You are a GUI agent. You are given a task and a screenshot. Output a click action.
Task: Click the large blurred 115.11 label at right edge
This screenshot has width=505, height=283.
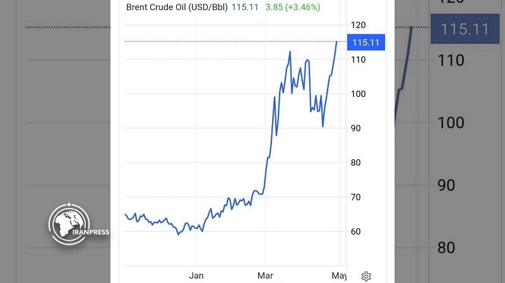tap(464, 29)
